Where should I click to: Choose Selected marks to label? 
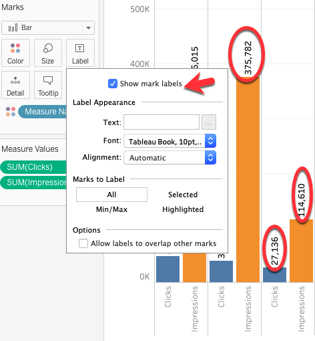tap(183, 195)
